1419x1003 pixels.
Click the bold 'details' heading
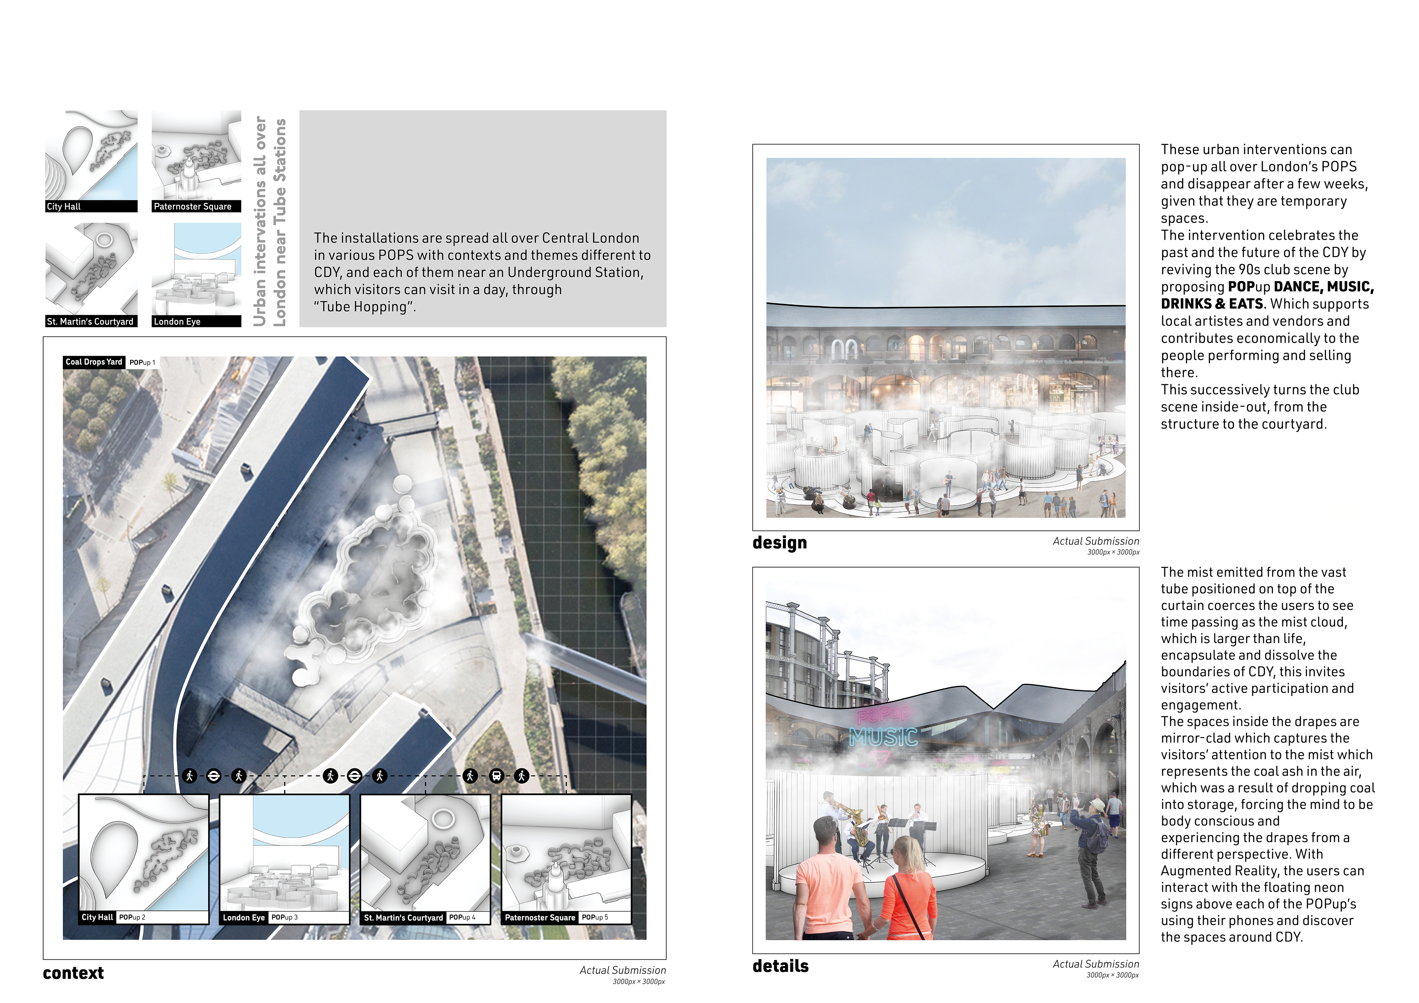[780, 966]
